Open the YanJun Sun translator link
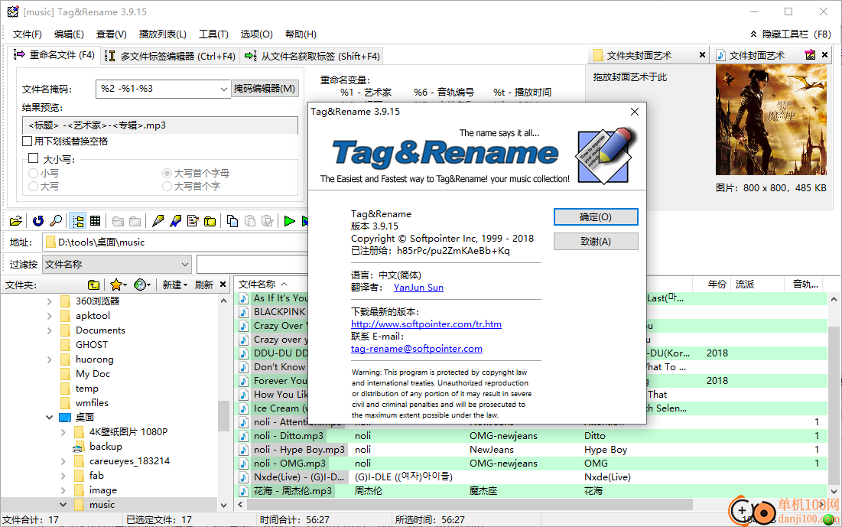The width and height of the screenshot is (842, 527). tap(418, 288)
